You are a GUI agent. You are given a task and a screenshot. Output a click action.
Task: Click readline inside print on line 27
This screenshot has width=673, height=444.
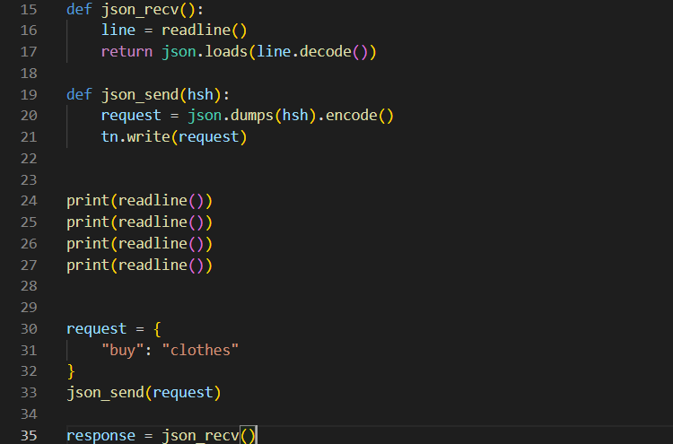[x=153, y=266]
